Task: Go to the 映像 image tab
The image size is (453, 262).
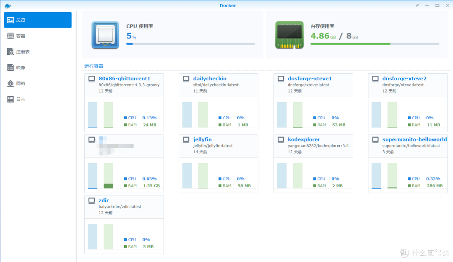Action: [x=38, y=67]
